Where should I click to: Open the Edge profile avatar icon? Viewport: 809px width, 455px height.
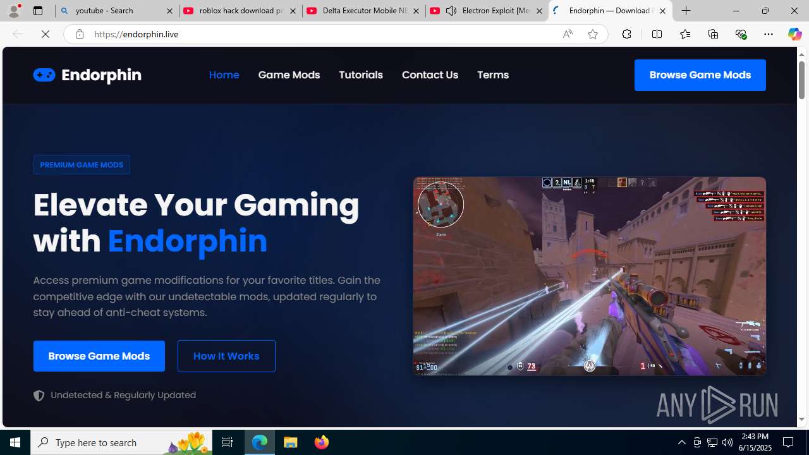tap(14, 11)
